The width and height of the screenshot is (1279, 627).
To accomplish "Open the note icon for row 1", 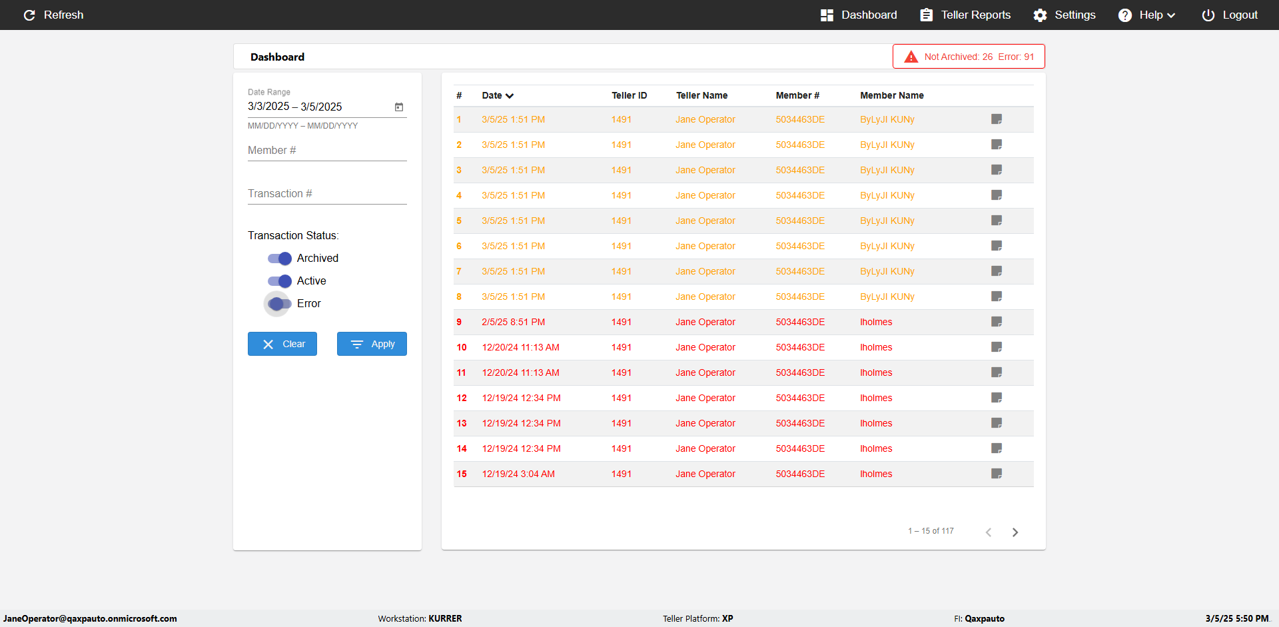I will coord(997,119).
